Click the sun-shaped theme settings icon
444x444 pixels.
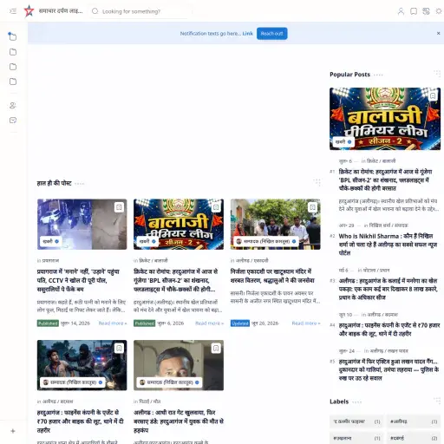tap(439, 11)
